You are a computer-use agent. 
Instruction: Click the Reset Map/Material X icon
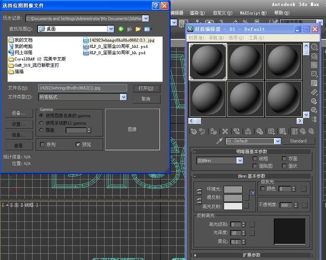click(225, 132)
